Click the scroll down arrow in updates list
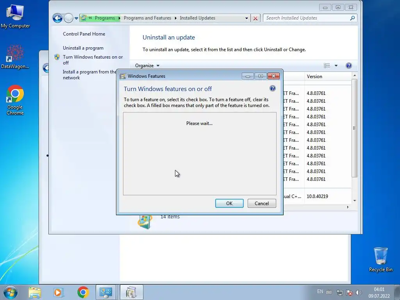 (355, 201)
